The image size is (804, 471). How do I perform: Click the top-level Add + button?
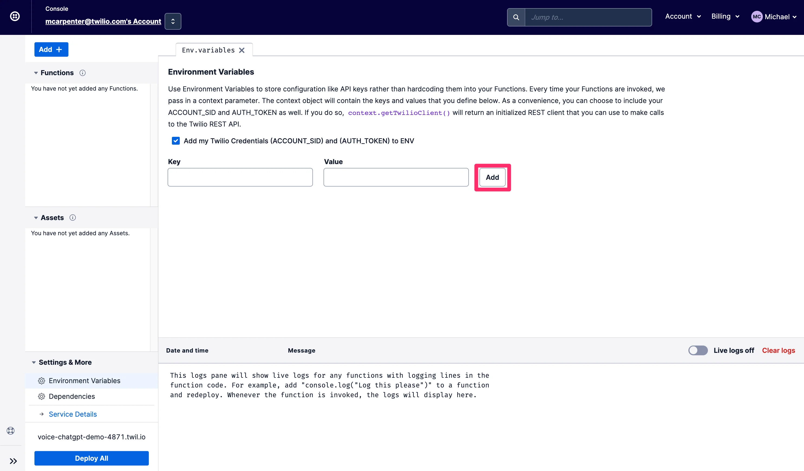pos(51,49)
